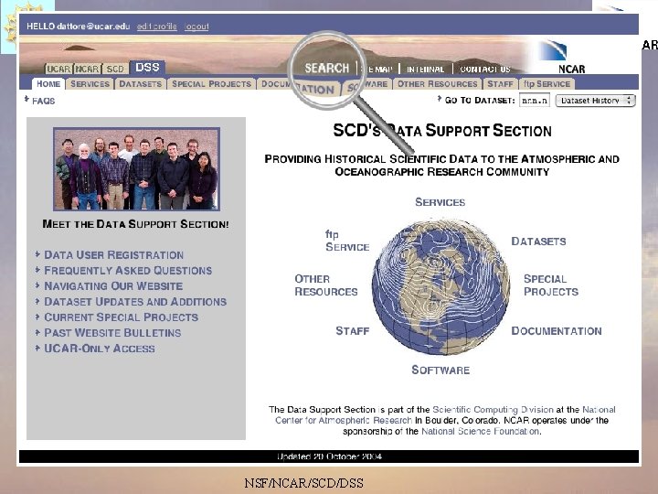This screenshot has height=494, width=658.
Task: Click Software label below the globe
Action: pos(440,370)
